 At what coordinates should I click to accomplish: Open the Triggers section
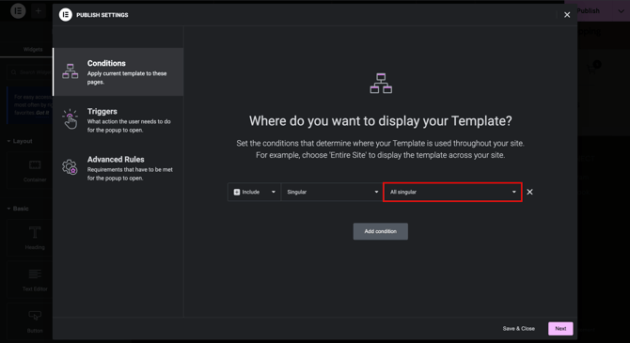click(118, 119)
